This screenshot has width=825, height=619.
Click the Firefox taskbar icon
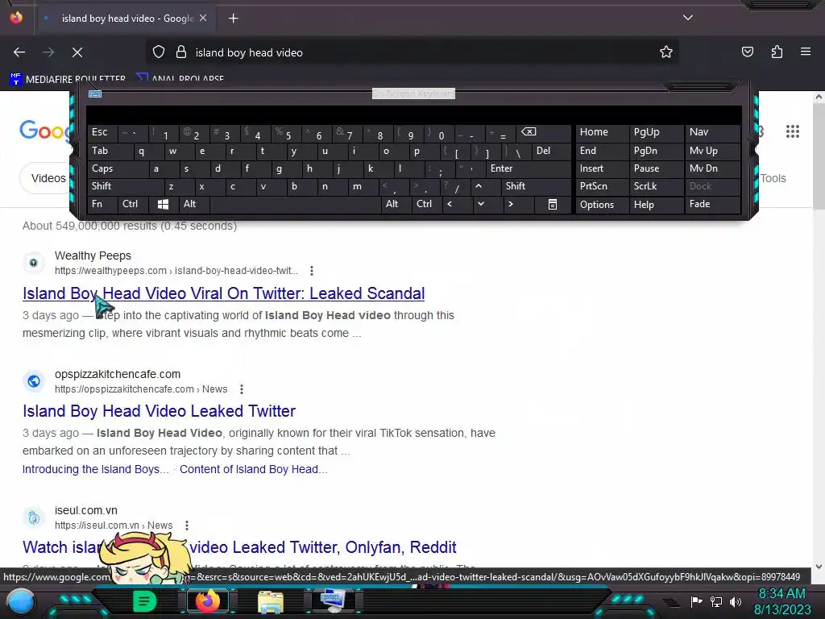click(207, 601)
